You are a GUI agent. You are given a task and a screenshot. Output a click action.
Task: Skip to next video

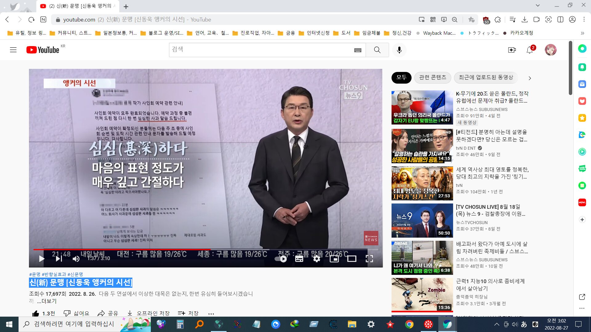point(59,259)
